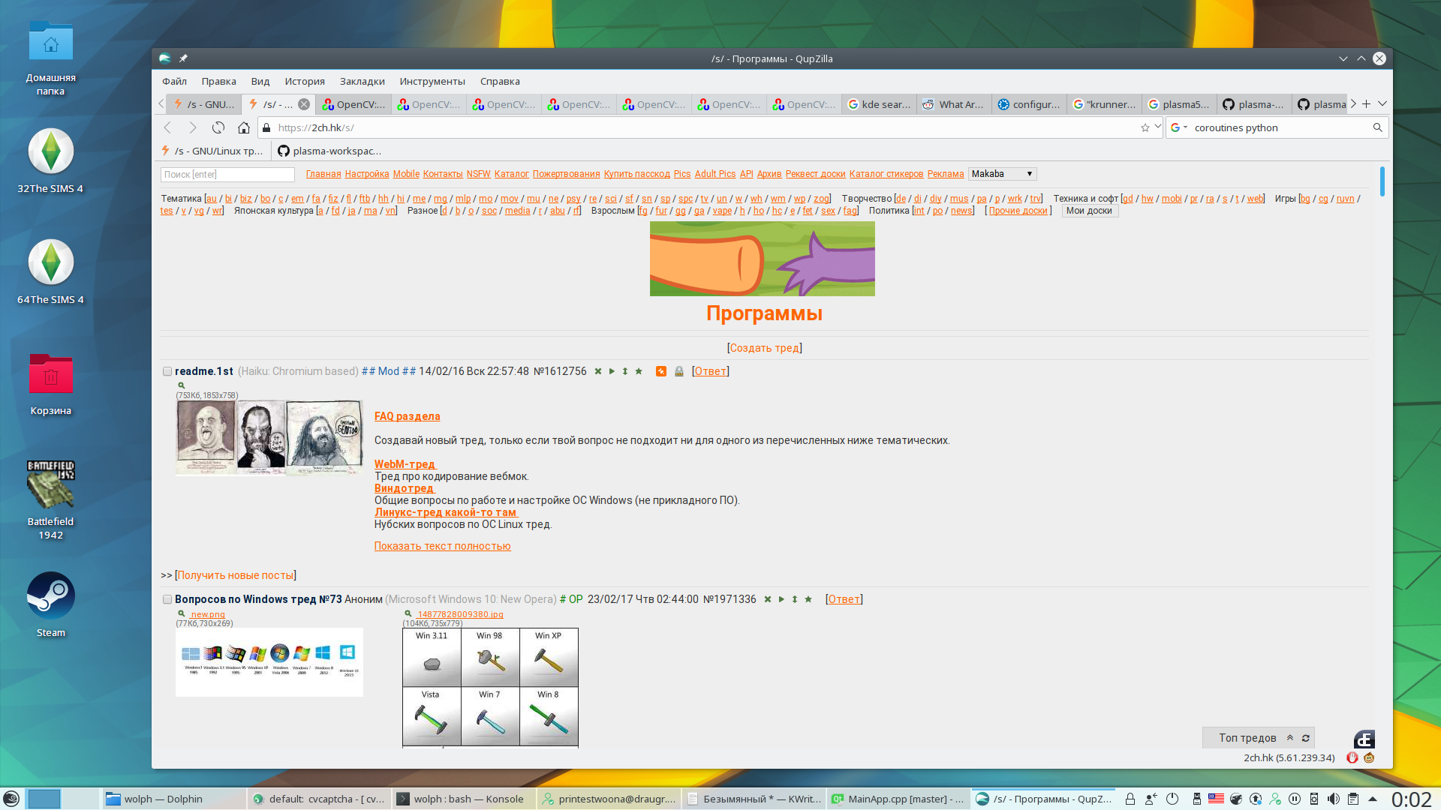Open Battlefield 1942 desktop icon

coord(51,500)
